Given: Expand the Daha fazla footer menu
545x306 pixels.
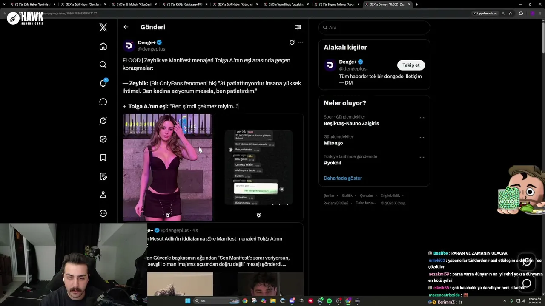Looking at the screenshot, I should pos(366,203).
